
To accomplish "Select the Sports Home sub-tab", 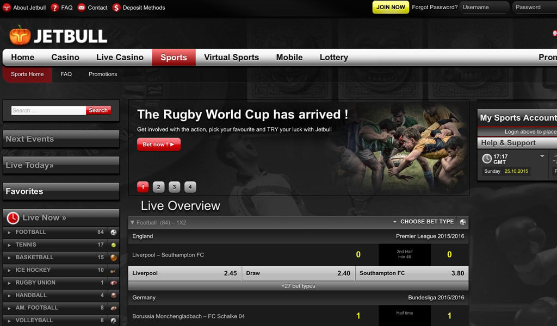I will point(27,74).
